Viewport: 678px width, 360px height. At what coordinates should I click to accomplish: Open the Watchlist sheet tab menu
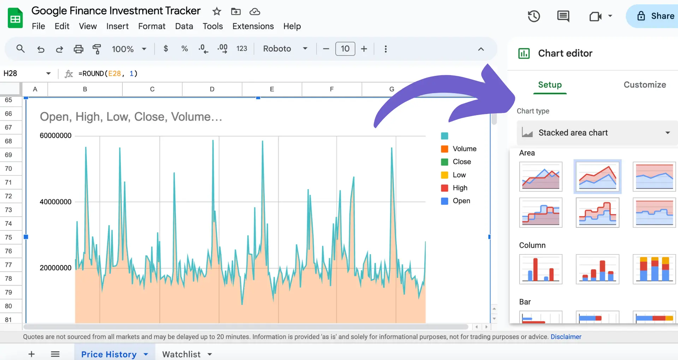click(210, 354)
